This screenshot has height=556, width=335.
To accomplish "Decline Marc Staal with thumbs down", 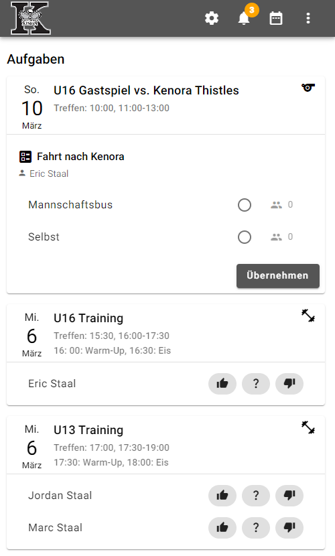I will (289, 528).
